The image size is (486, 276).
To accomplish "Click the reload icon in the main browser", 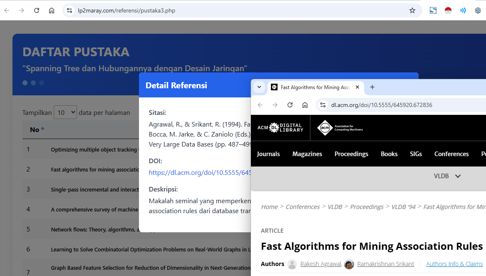I will (37, 10).
